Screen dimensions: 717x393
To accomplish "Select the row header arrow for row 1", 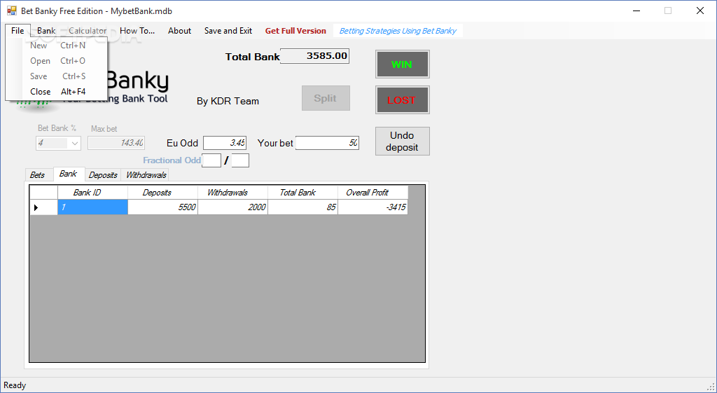I will click(44, 207).
